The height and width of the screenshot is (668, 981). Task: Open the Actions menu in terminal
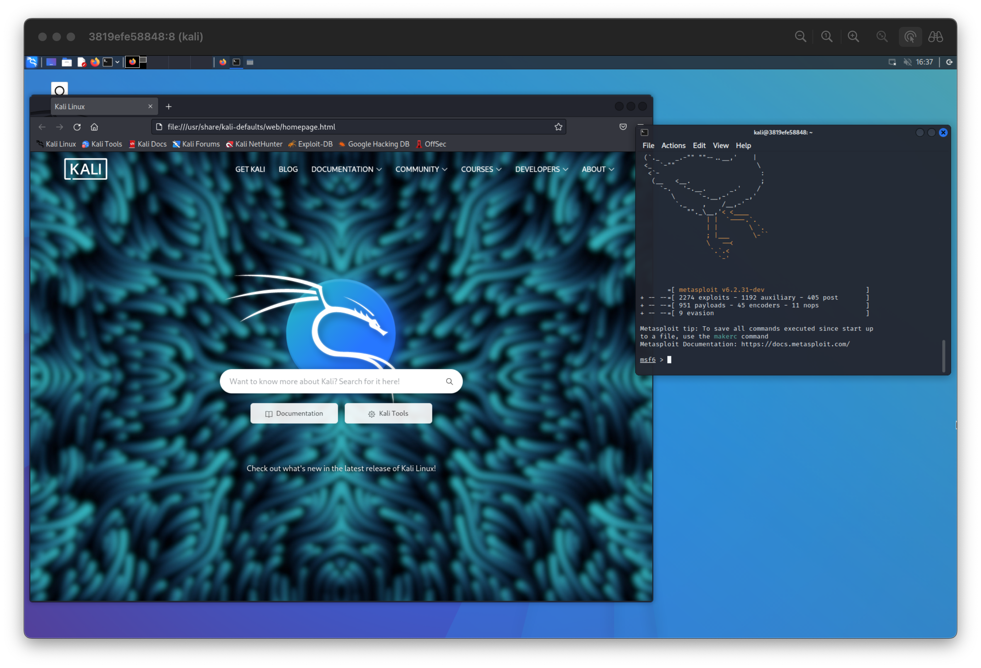point(673,145)
